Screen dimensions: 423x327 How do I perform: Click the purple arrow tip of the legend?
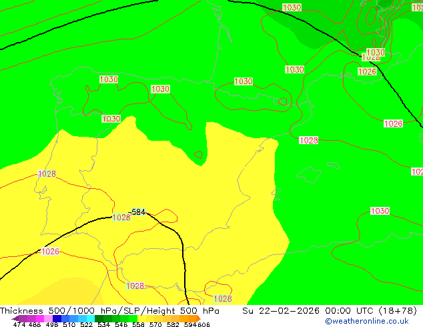[x=15, y=318]
